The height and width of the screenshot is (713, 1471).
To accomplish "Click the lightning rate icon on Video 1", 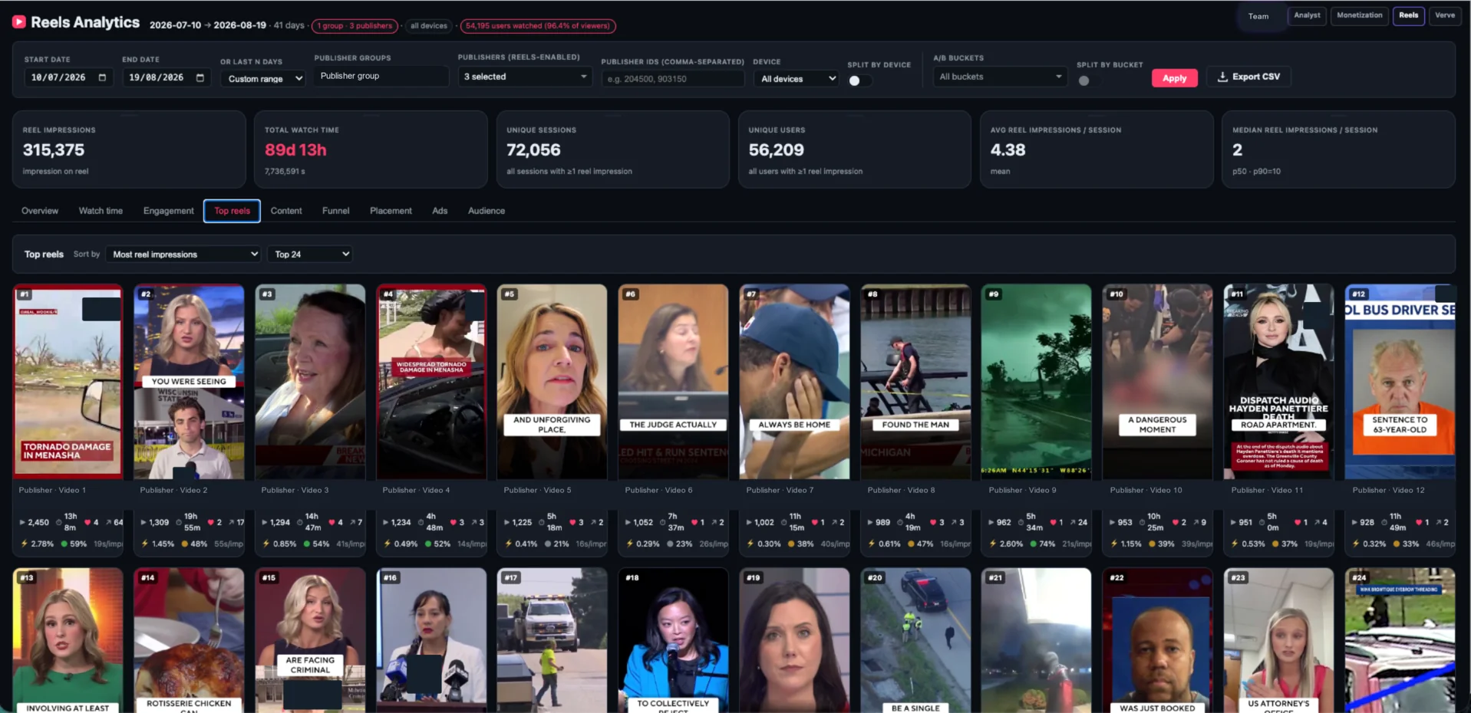I will coord(25,544).
